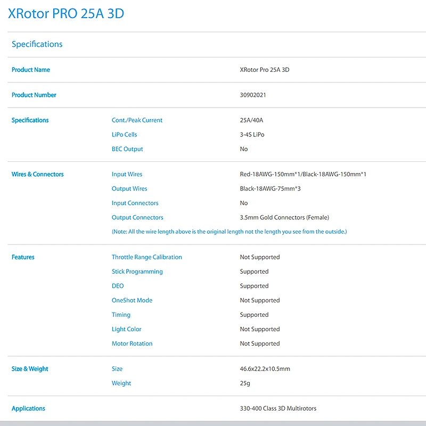Select Not Supported for Light Color
The image size is (426, 426).
260,329
